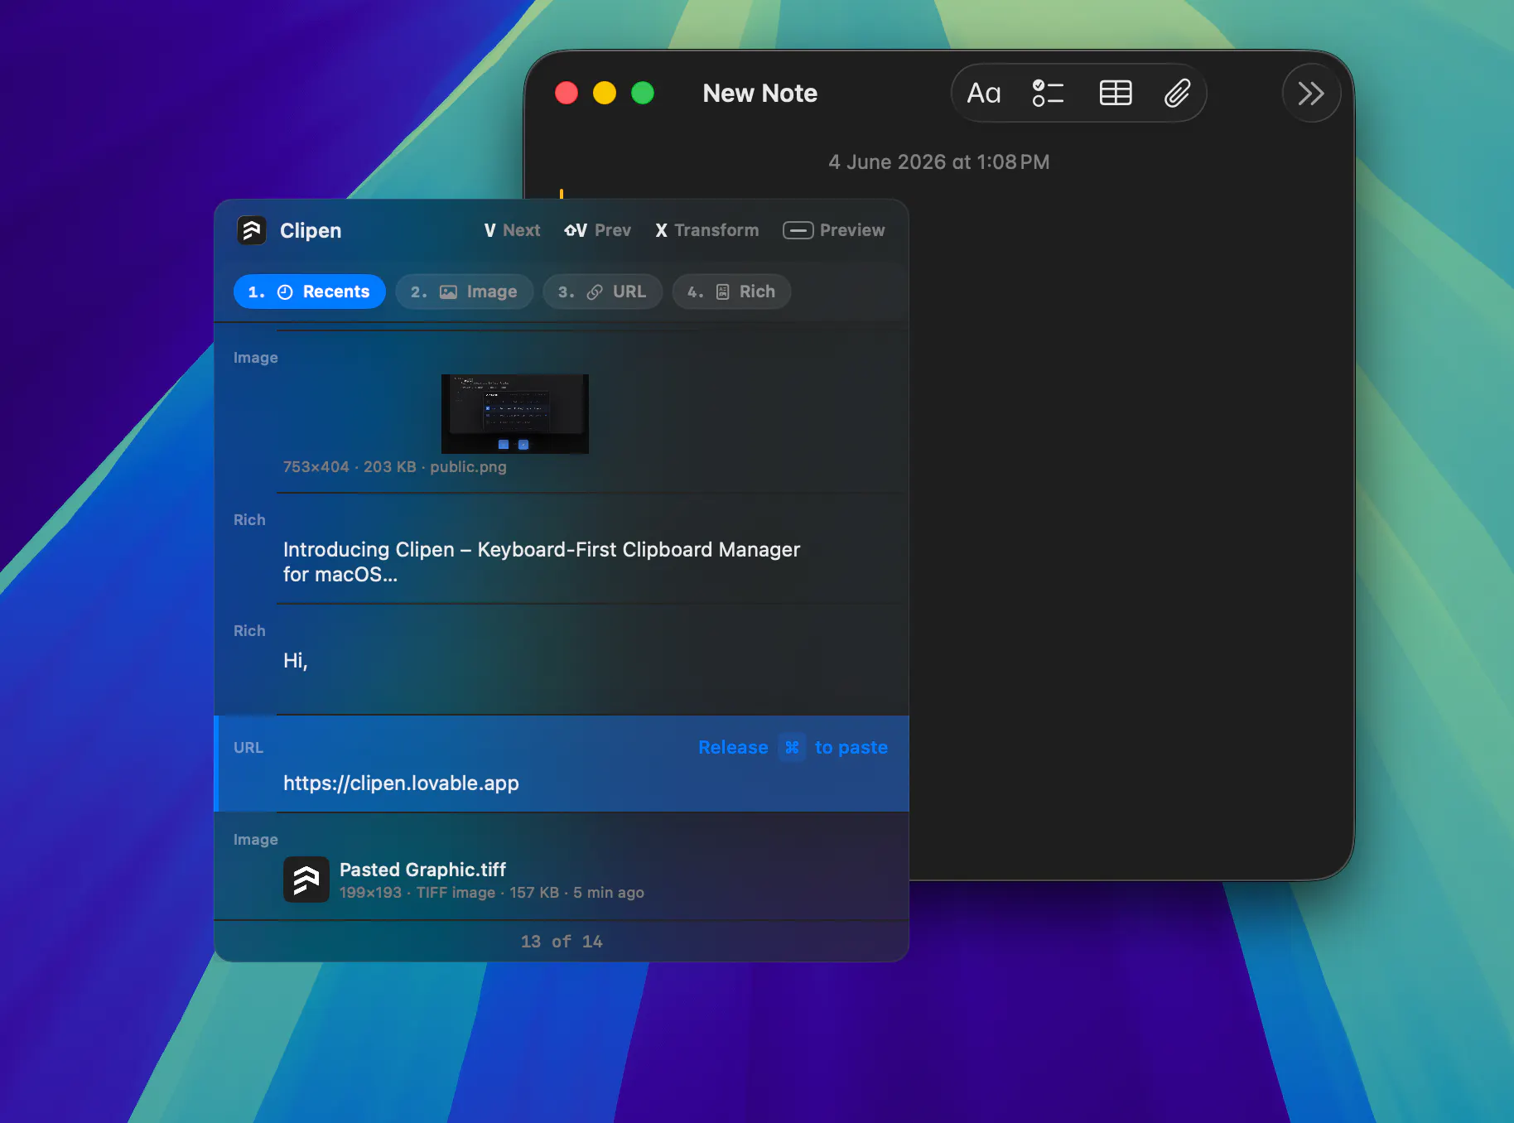1514x1123 pixels.
Task: Select the public.png image thumbnail
Action: tap(515, 414)
